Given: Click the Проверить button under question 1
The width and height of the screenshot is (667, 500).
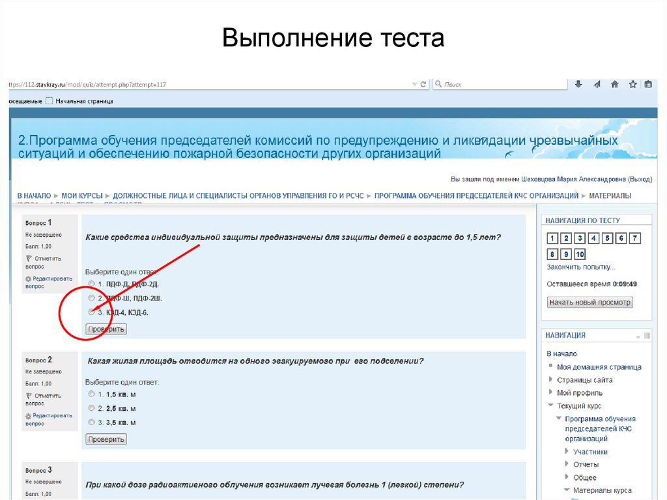Looking at the screenshot, I should [x=106, y=329].
